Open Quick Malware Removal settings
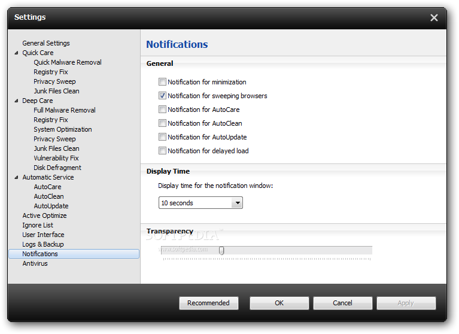459x334 pixels. (x=68, y=62)
